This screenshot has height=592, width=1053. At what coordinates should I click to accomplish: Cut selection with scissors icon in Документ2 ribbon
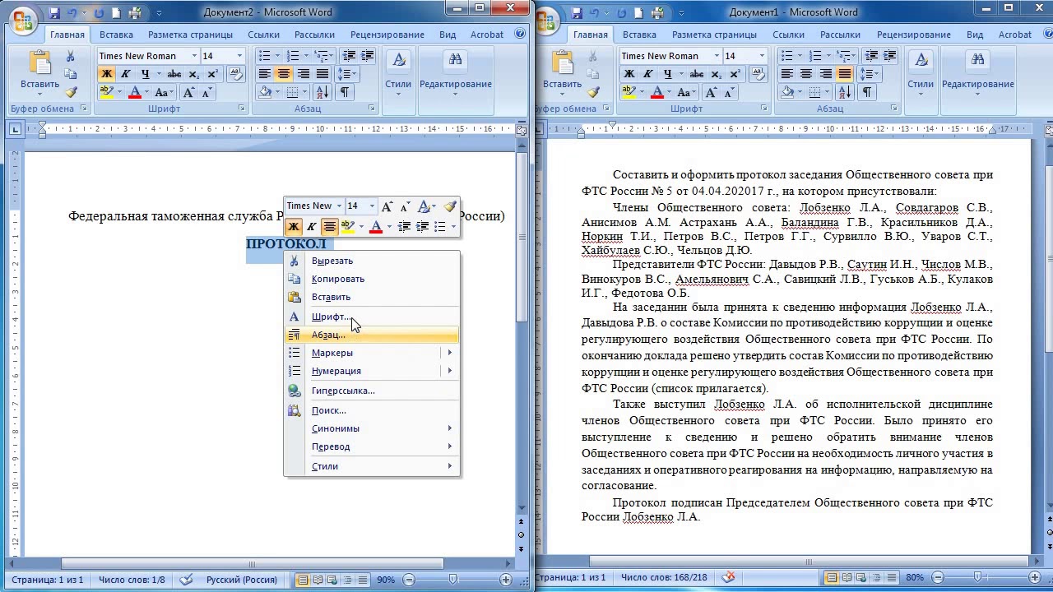(71, 57)
